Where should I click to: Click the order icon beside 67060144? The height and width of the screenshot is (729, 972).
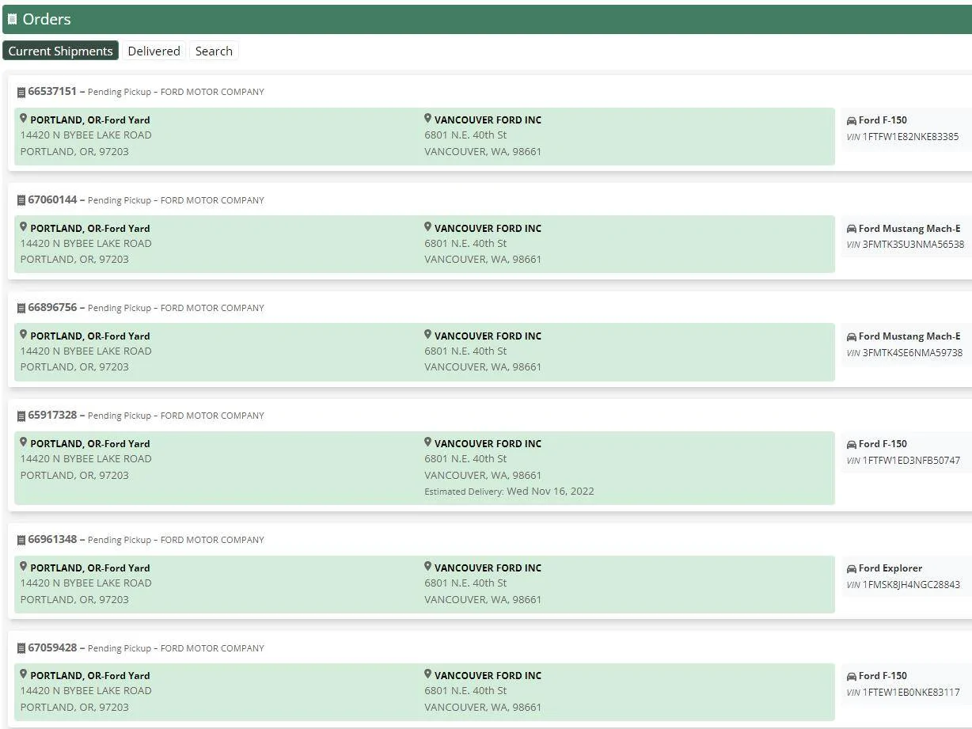click(x=21, y=200)
